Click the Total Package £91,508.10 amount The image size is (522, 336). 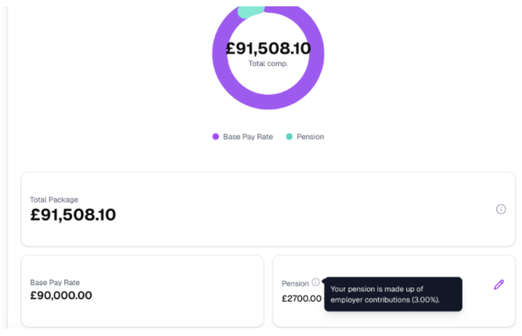[73, 215]
